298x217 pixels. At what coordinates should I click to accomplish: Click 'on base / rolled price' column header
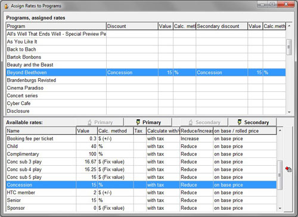click(245, 131)
